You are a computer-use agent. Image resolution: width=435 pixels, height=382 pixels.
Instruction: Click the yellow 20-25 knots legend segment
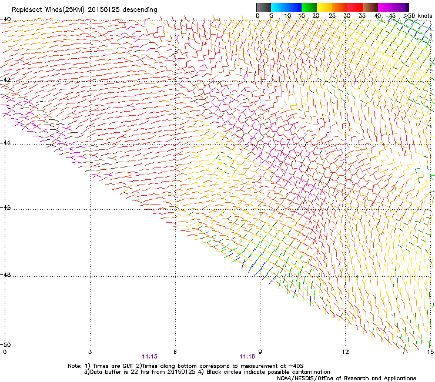(x=324, y=7)
